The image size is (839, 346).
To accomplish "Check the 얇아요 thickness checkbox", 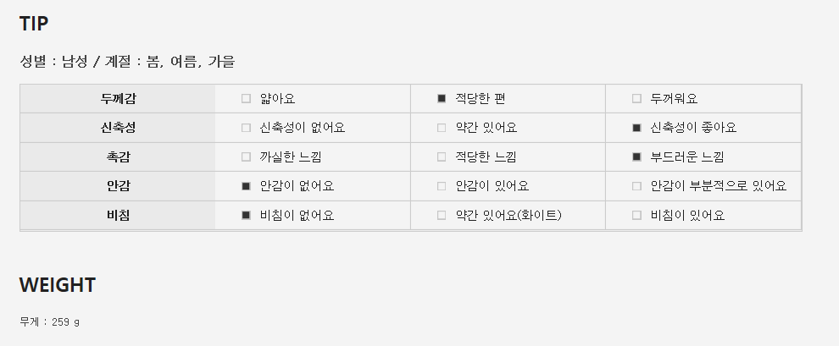I will (x=246, y=99).
